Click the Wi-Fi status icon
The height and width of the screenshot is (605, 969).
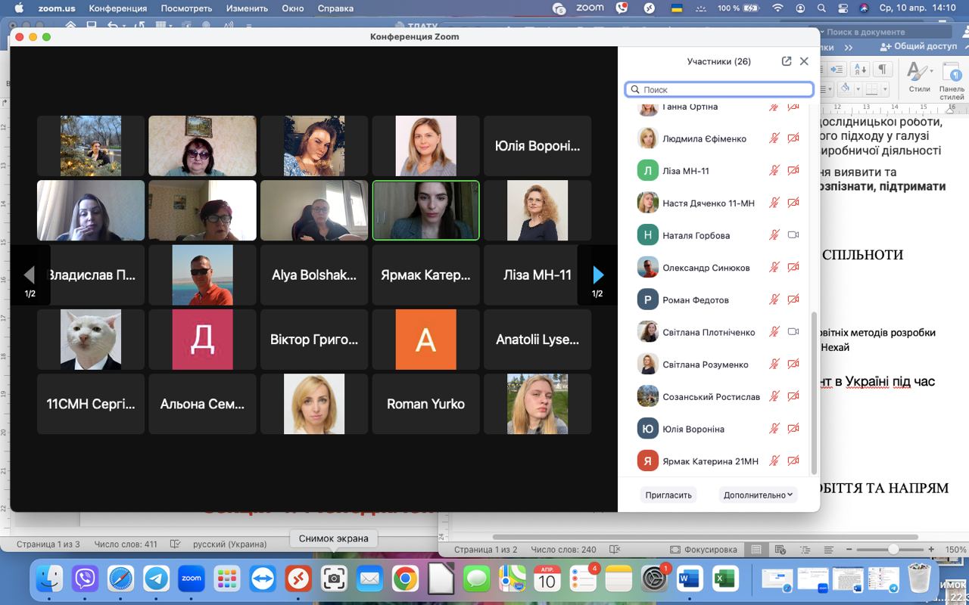click(777, 8)
